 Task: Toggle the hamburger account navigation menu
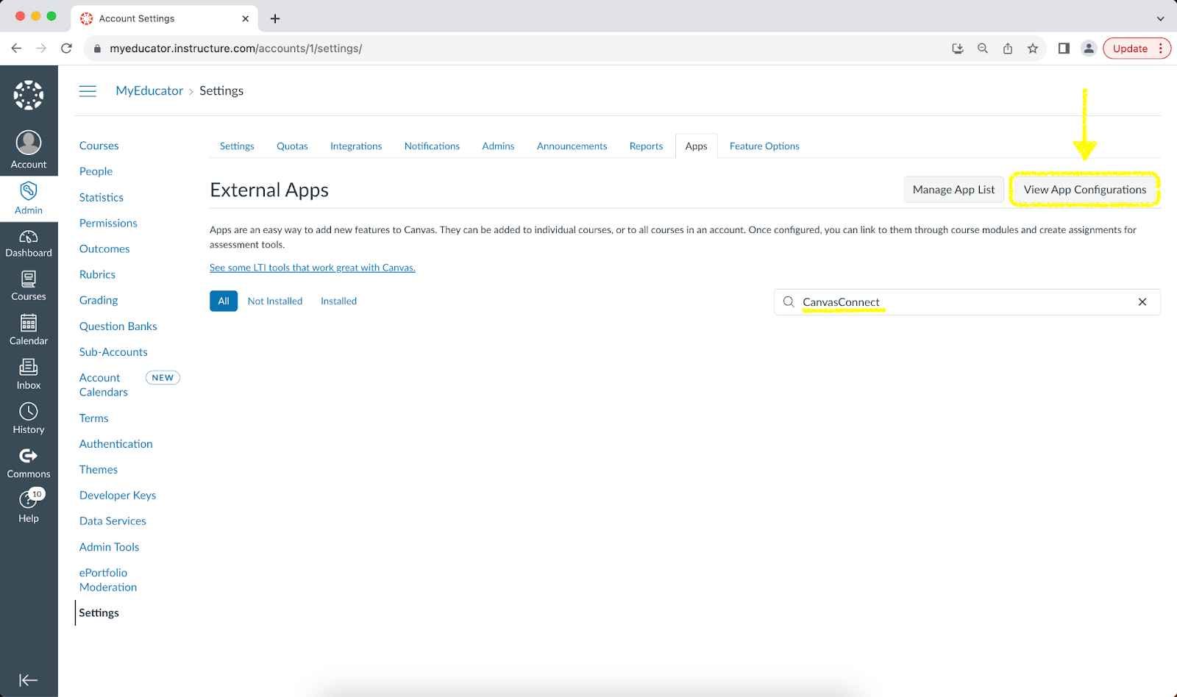pyautogui.click(x=88, y=91)
